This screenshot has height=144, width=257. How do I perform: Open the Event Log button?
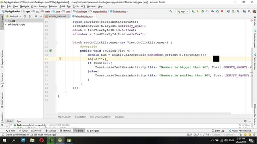tap(218, 131)
